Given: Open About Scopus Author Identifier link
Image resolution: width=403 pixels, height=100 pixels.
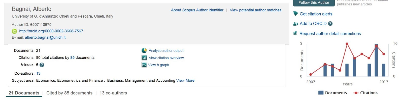Looking at the screenshot, I should [x=197, y=10].
